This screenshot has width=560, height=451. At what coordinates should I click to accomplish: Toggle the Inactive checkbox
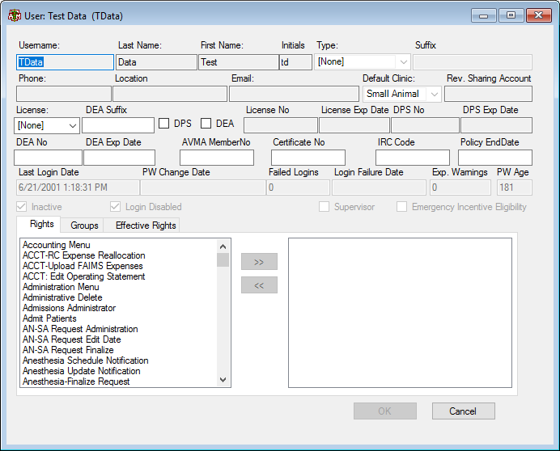coord(22,207)
